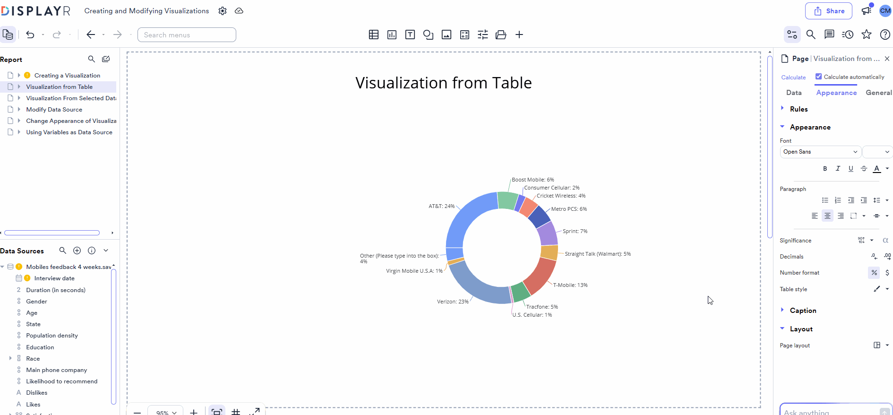
Task: Search within the Report tree
Action: 92,59
